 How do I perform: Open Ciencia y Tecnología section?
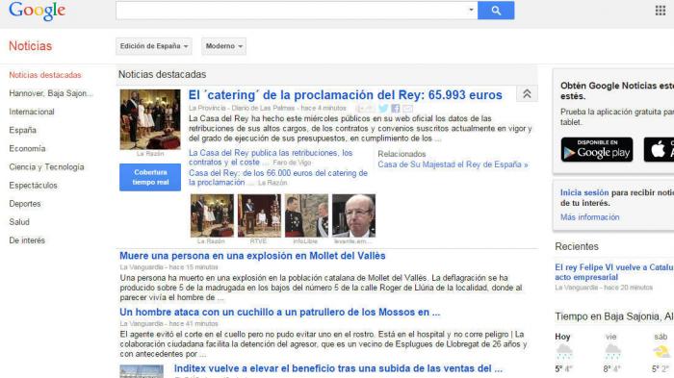[46, 167]
